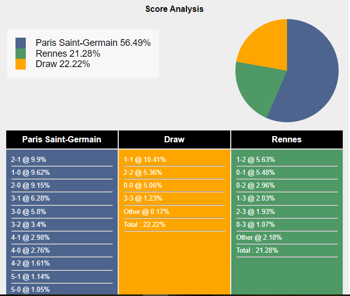Select the 2-1 @ 9.9% score row
The height and width of the screenshot is (296, 350).
click(x=29, y=160)
